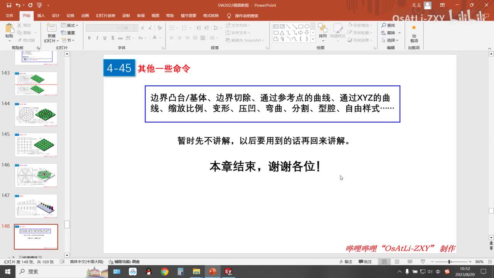The width and height of the screenshot is (494, 278).
Task: Open the font size combo box
Action: coord(130,28)
